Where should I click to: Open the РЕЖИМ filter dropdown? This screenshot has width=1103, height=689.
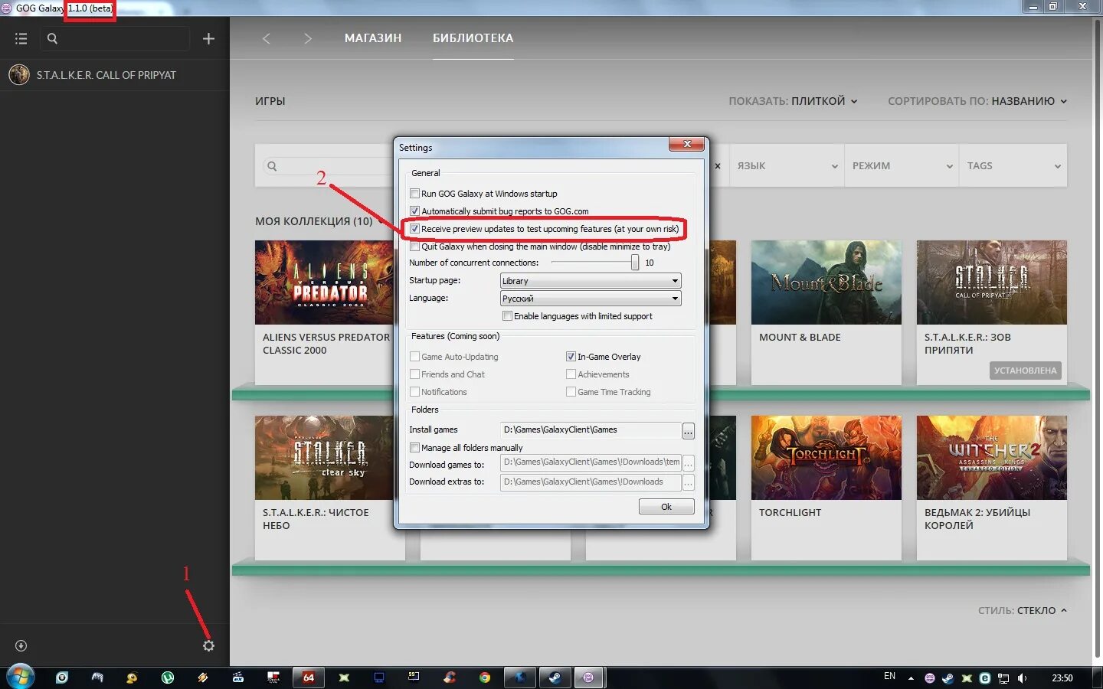pos(902,166)
